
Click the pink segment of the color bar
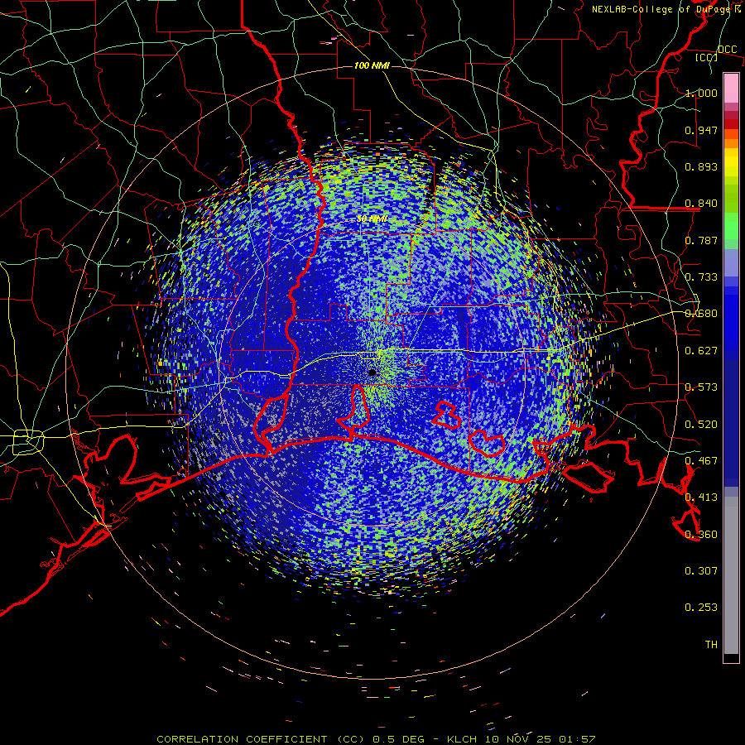[731, 89]
